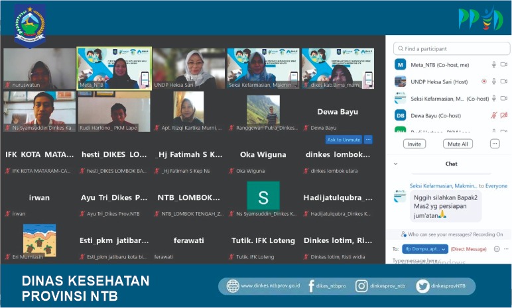Toggle Dewa Bayu's disabled video icon

coord(504,115)
